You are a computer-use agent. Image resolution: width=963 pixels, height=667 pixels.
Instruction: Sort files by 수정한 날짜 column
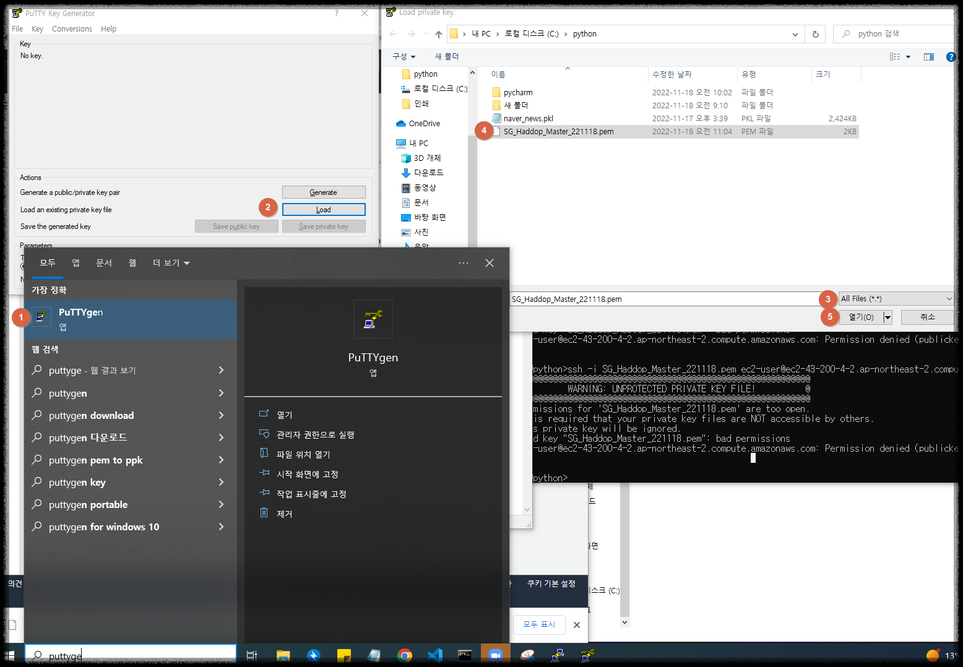coord(692,74)
